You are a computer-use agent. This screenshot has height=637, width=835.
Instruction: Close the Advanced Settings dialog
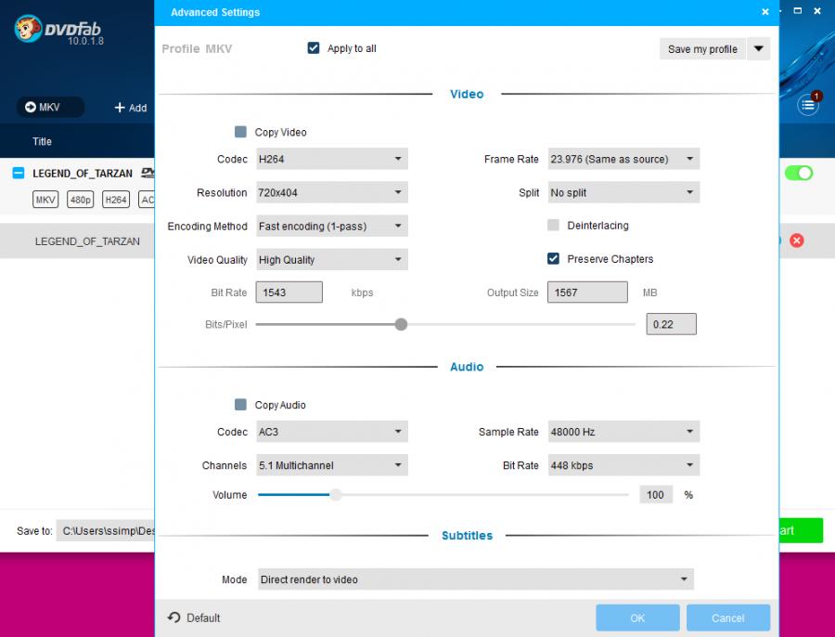(765, 12)
